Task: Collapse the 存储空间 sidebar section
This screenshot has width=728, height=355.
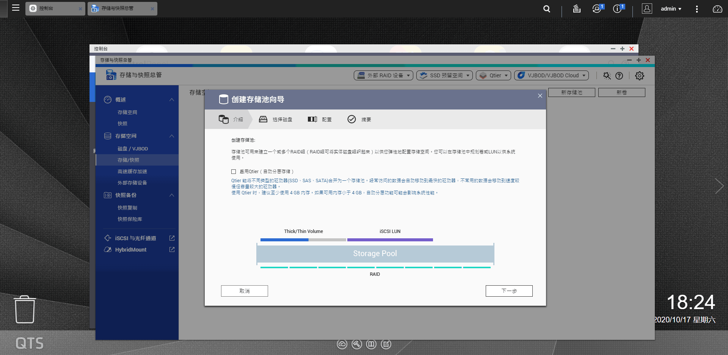Action: coord(172,136)
